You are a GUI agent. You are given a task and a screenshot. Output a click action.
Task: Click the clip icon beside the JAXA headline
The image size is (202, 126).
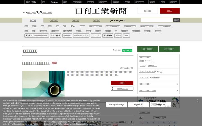132,122
